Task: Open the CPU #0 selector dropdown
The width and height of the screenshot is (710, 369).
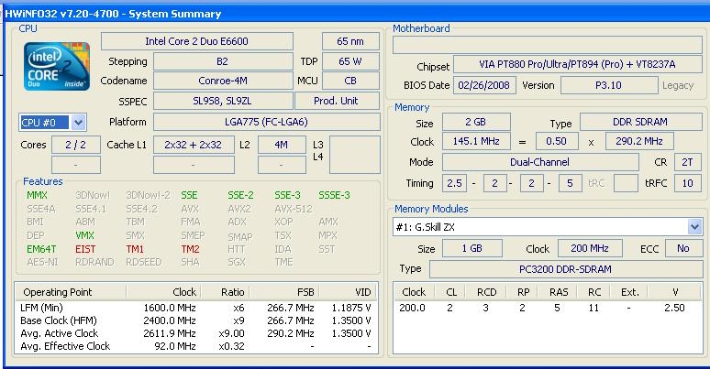Action: [x=78, y=122]
